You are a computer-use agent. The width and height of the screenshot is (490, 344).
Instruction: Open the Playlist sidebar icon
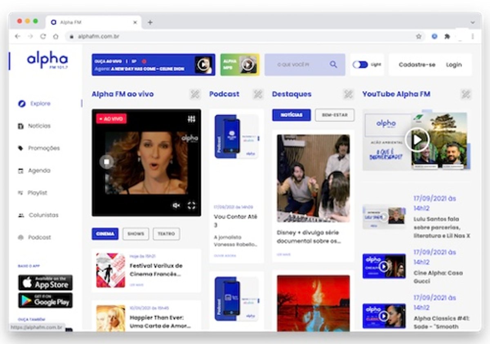[20, 193]
